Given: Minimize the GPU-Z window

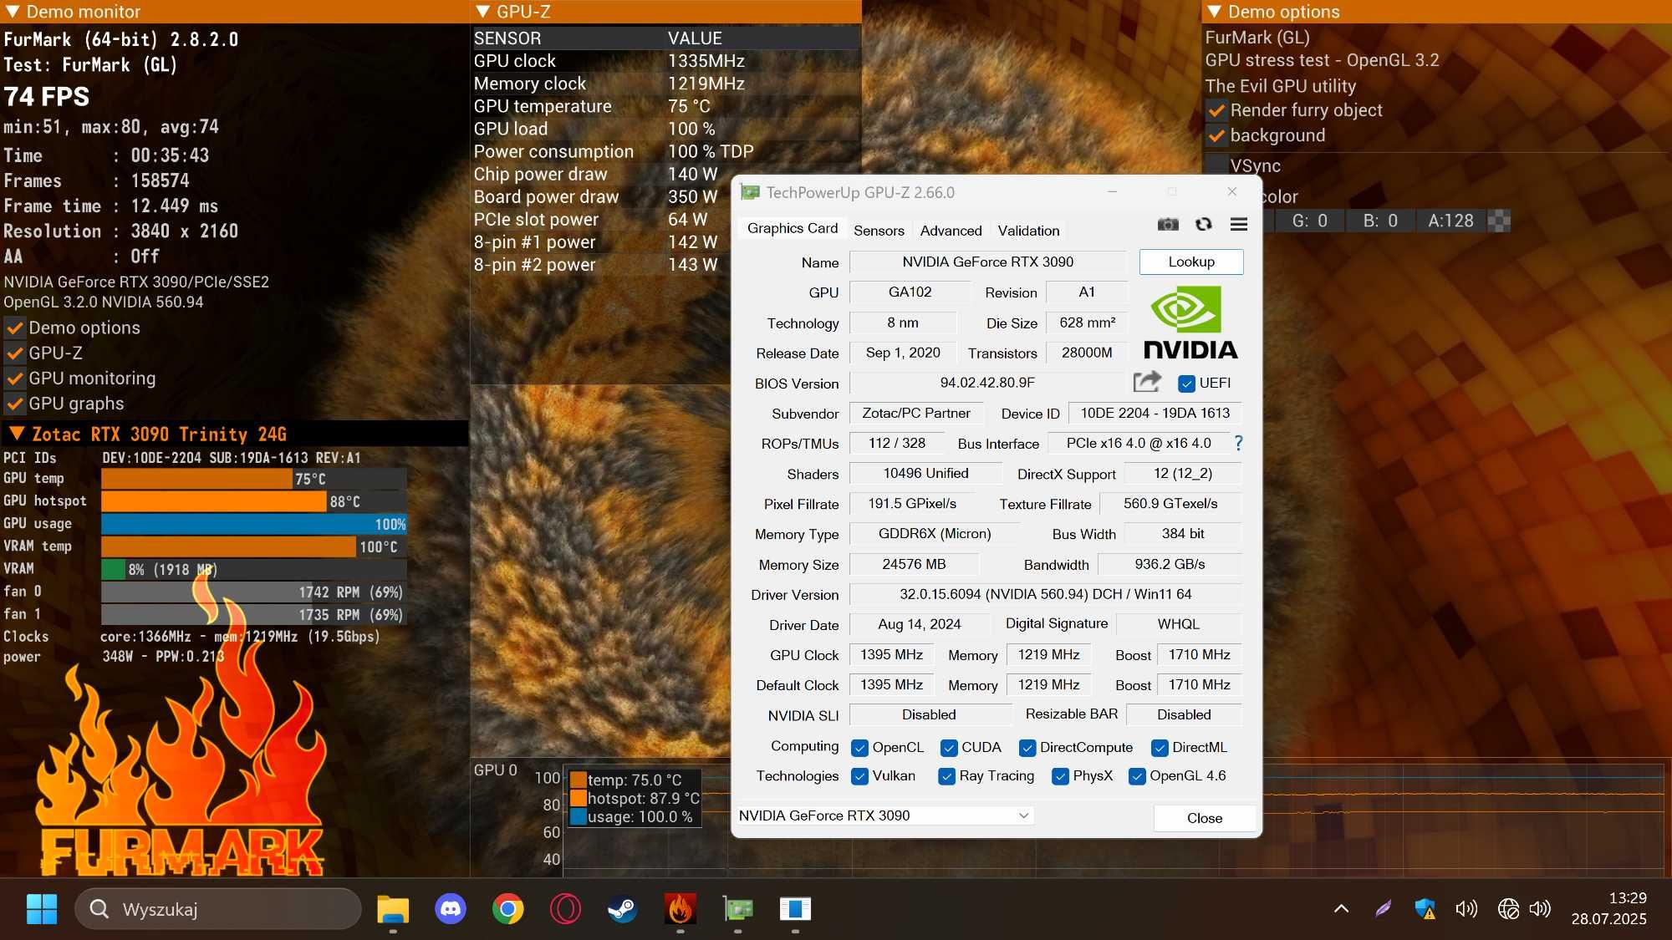Looking at the screenshot, I should pos(1112,192).
